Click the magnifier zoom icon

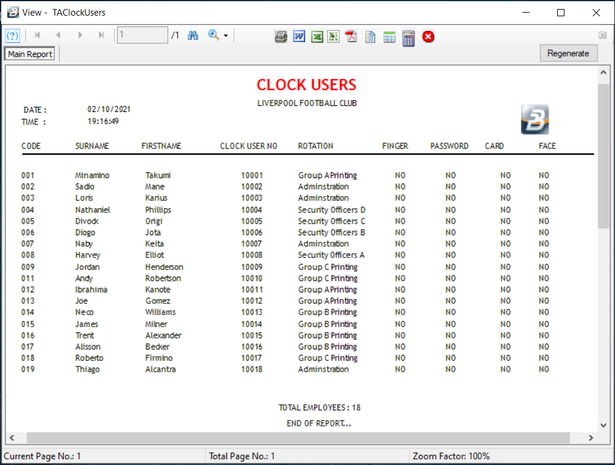(x=214, y=35)
